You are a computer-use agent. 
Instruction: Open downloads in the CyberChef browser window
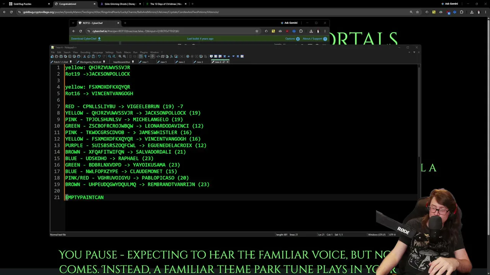311,31
